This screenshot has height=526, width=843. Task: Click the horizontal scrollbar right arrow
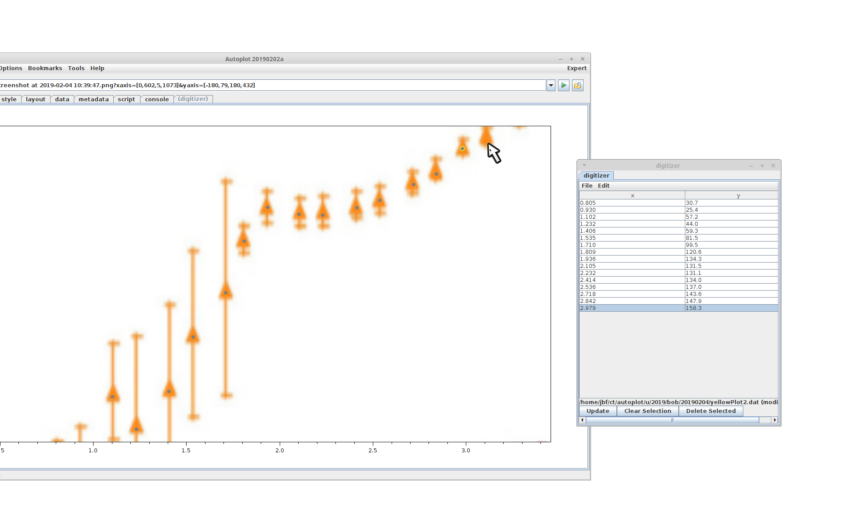[775, 420]
